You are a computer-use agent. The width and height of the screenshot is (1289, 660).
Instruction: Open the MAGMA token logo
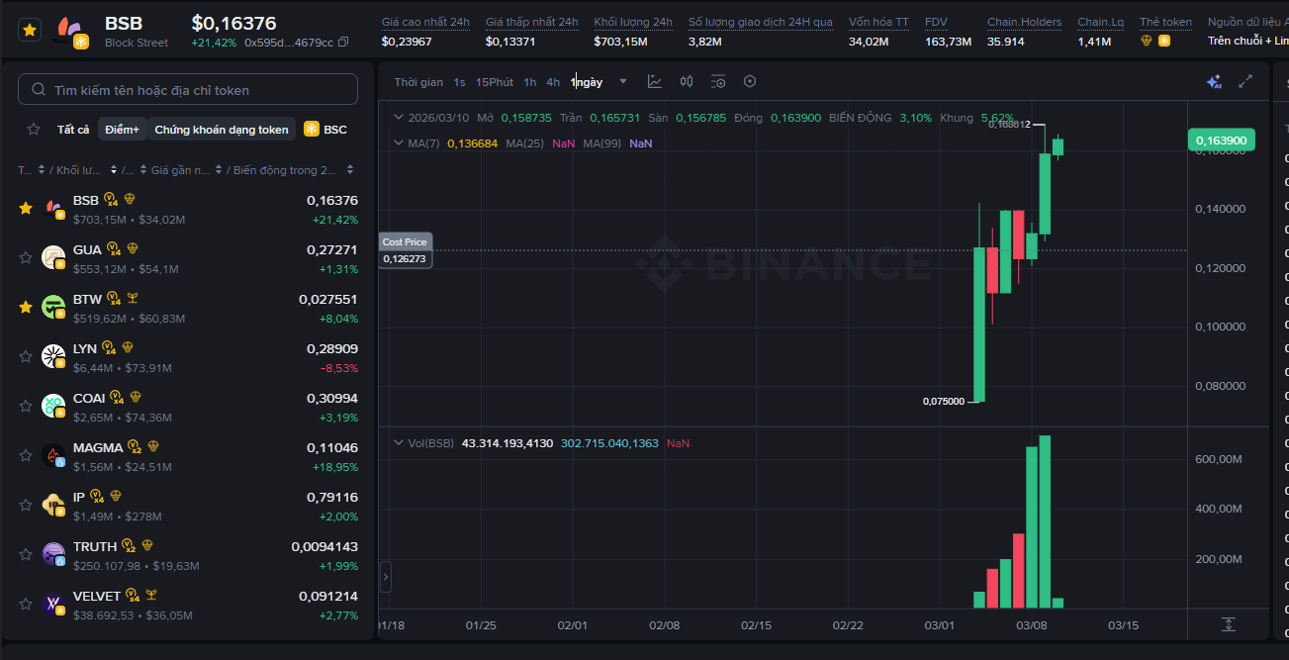pyautogui.click(x=53, y=456)
